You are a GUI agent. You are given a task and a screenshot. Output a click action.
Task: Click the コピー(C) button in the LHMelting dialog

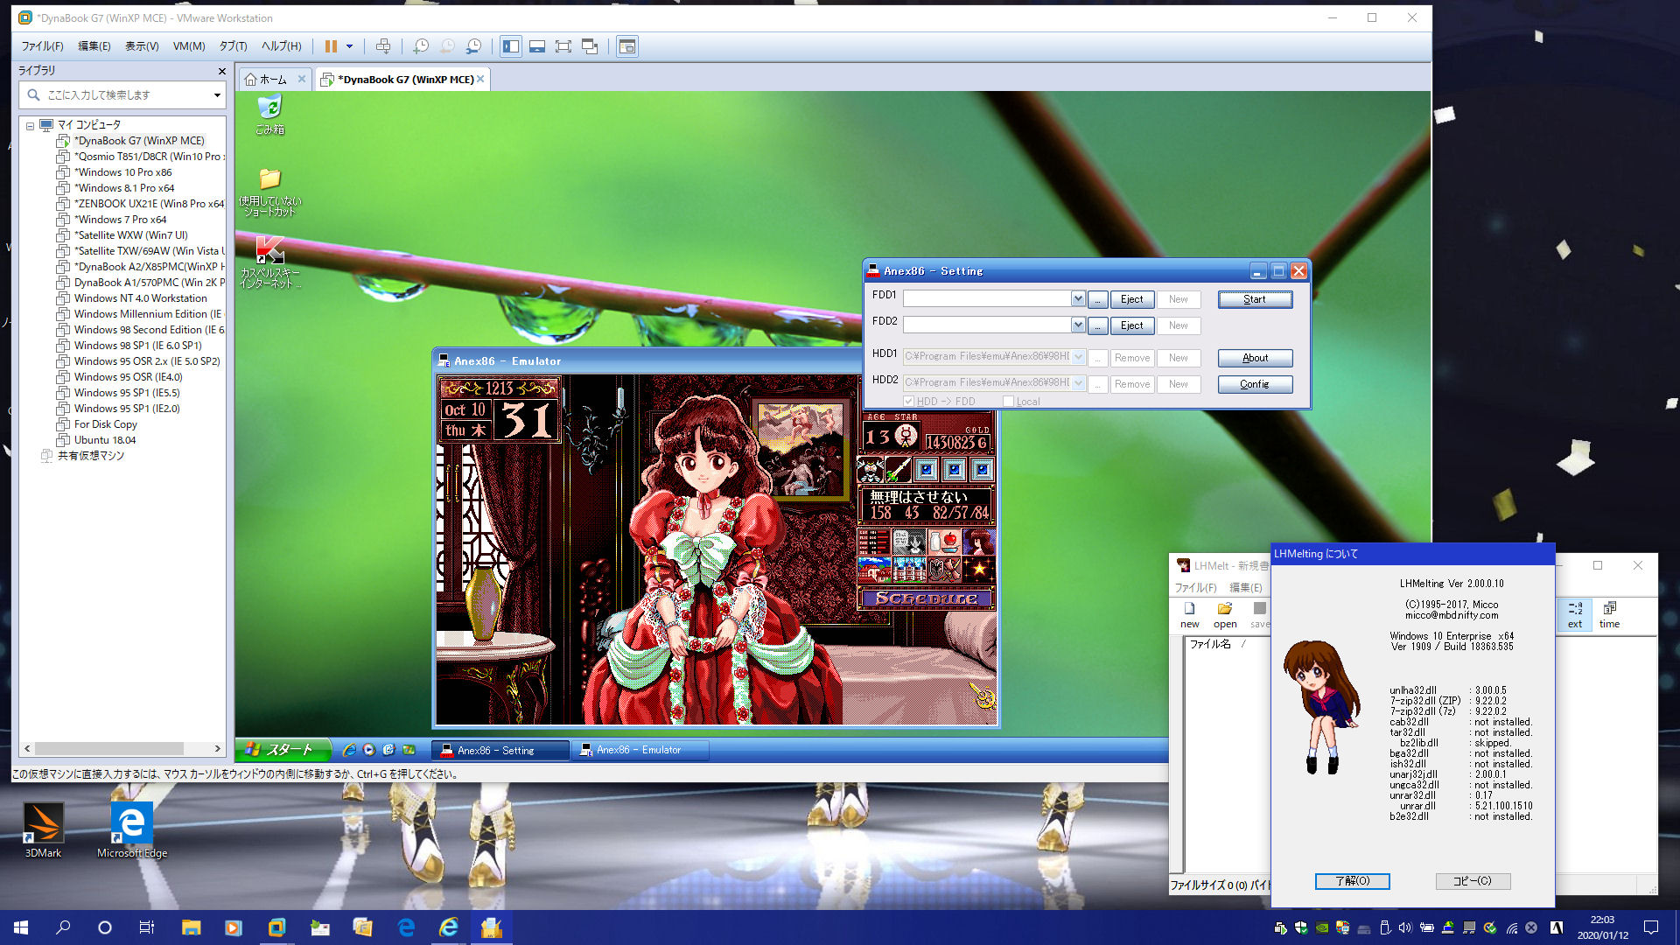(x=1473, y=881)
